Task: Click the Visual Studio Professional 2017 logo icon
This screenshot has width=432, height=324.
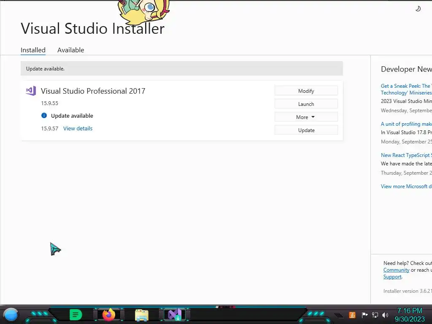Action: pos(31,91)
